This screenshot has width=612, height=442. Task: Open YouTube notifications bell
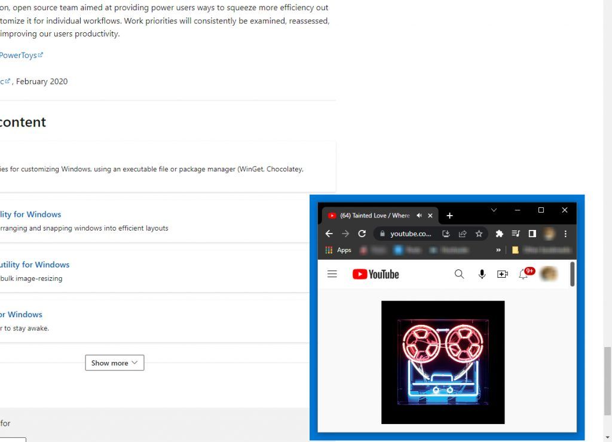[524, 274]
